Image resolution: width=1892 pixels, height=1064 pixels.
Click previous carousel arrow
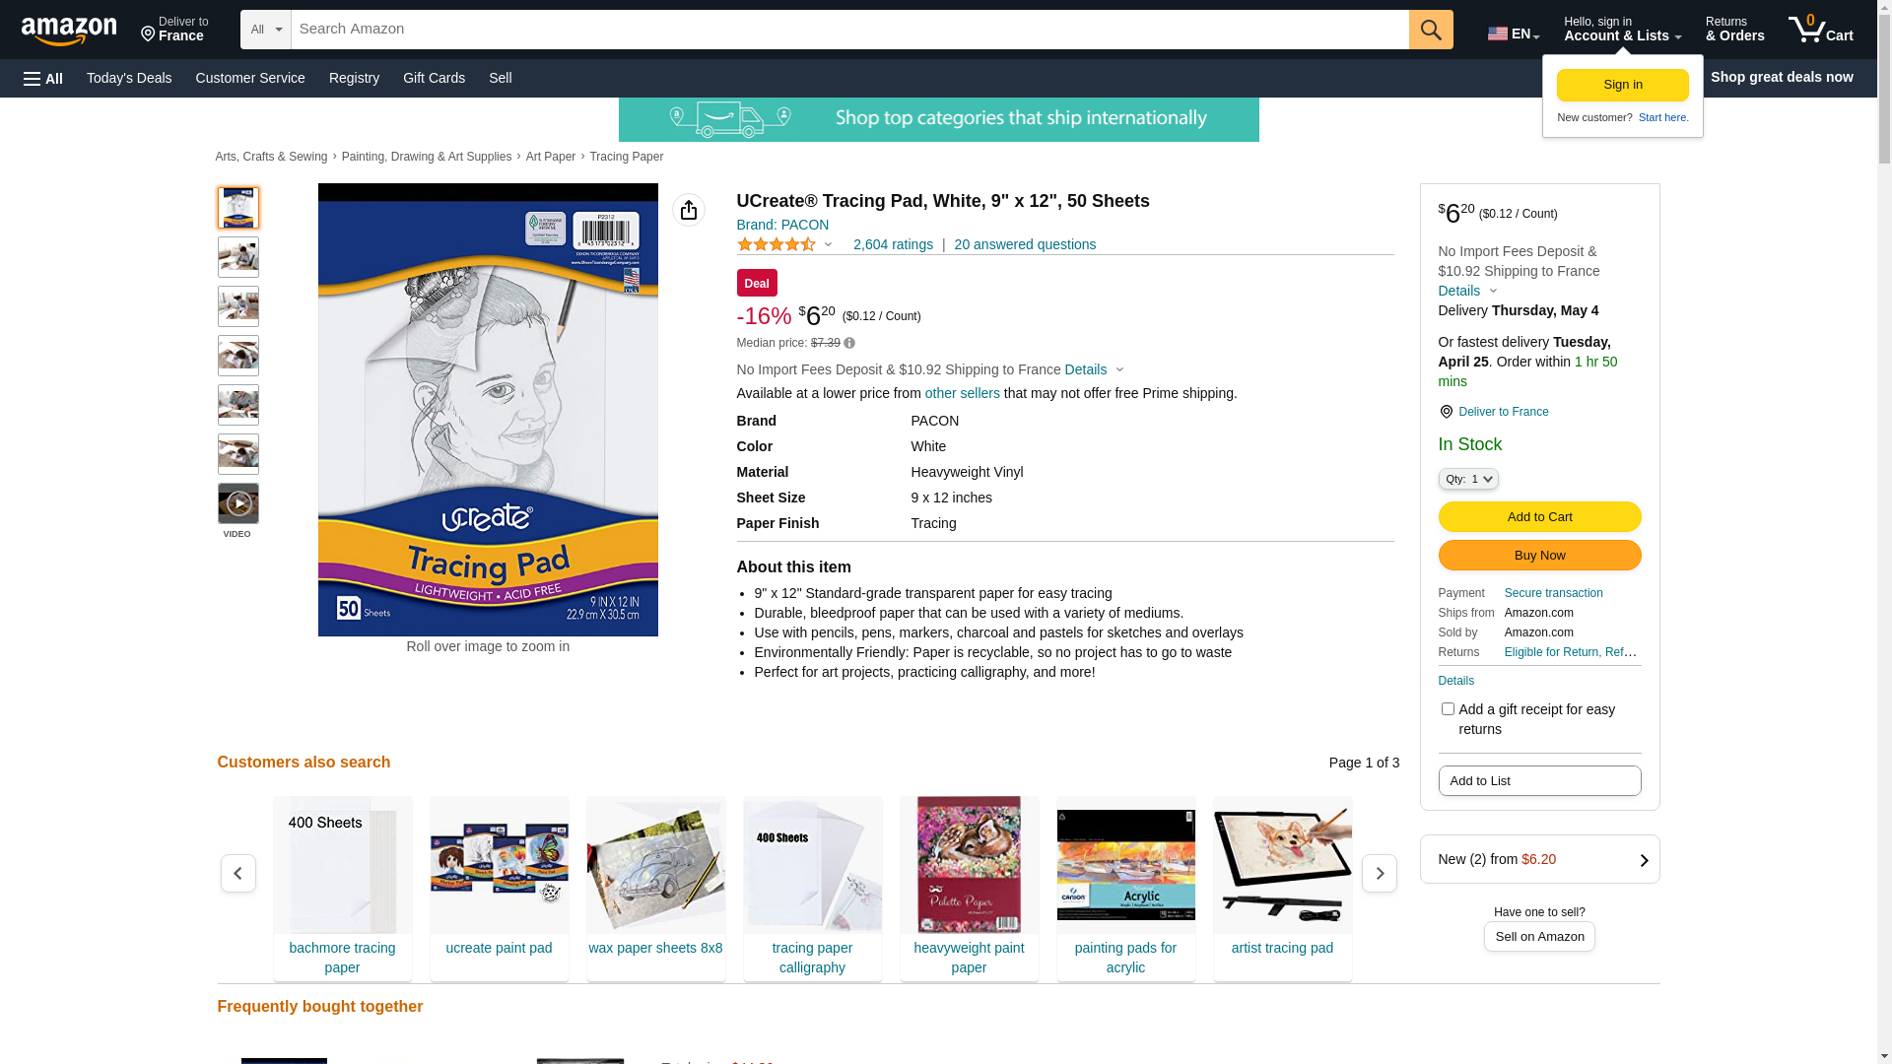(x=238, y=874)
